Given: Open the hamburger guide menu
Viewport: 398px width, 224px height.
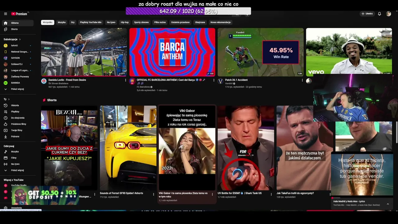Looking at the screenshot, I should tap(5, 14).
